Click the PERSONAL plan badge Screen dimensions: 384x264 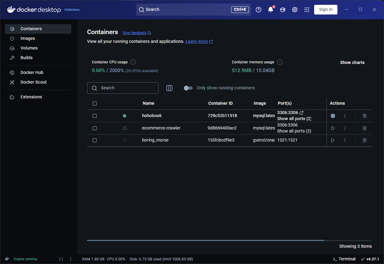tap(72, 10)
